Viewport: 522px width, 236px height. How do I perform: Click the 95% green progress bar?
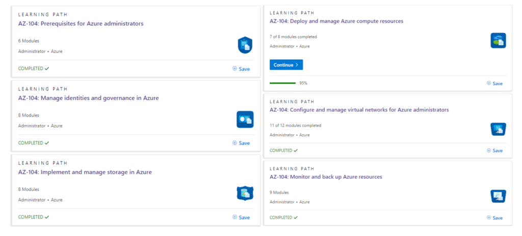point(282,83)
